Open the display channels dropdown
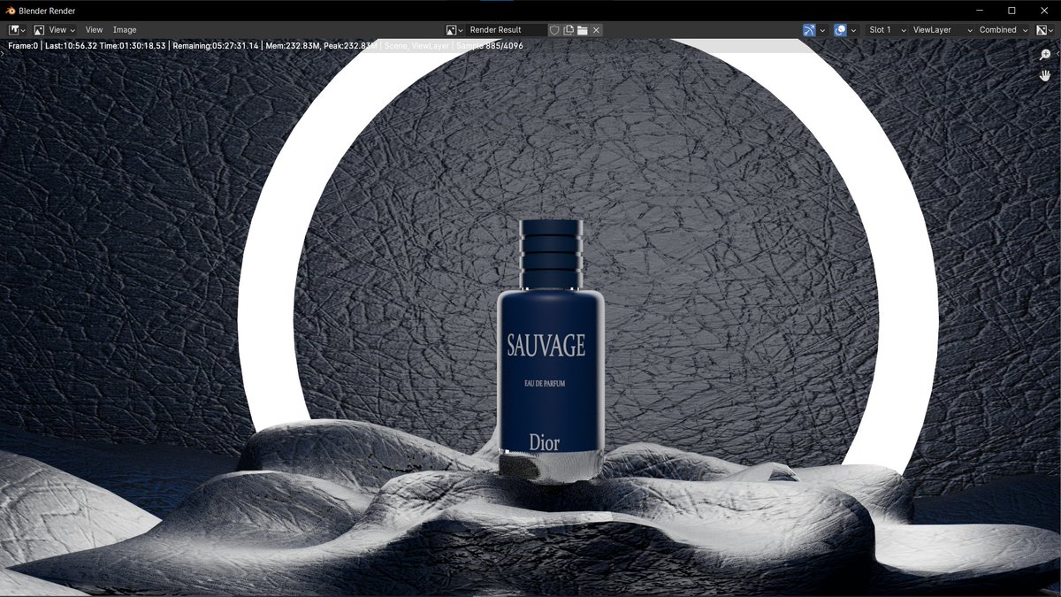1061x597 pixels. (1046, 30)
